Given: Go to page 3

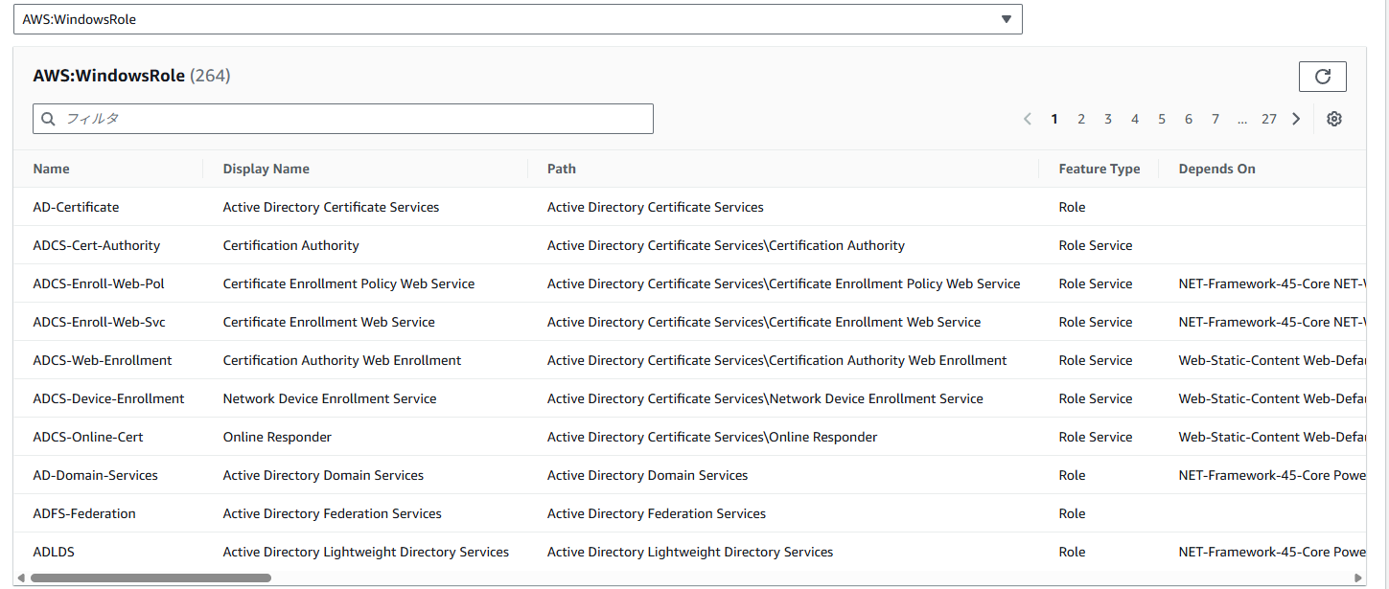Looking at the screenshot, I should [1108, 119].
